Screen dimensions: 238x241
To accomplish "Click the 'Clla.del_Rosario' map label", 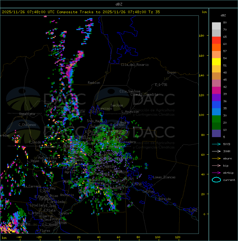I will (135, 65).
